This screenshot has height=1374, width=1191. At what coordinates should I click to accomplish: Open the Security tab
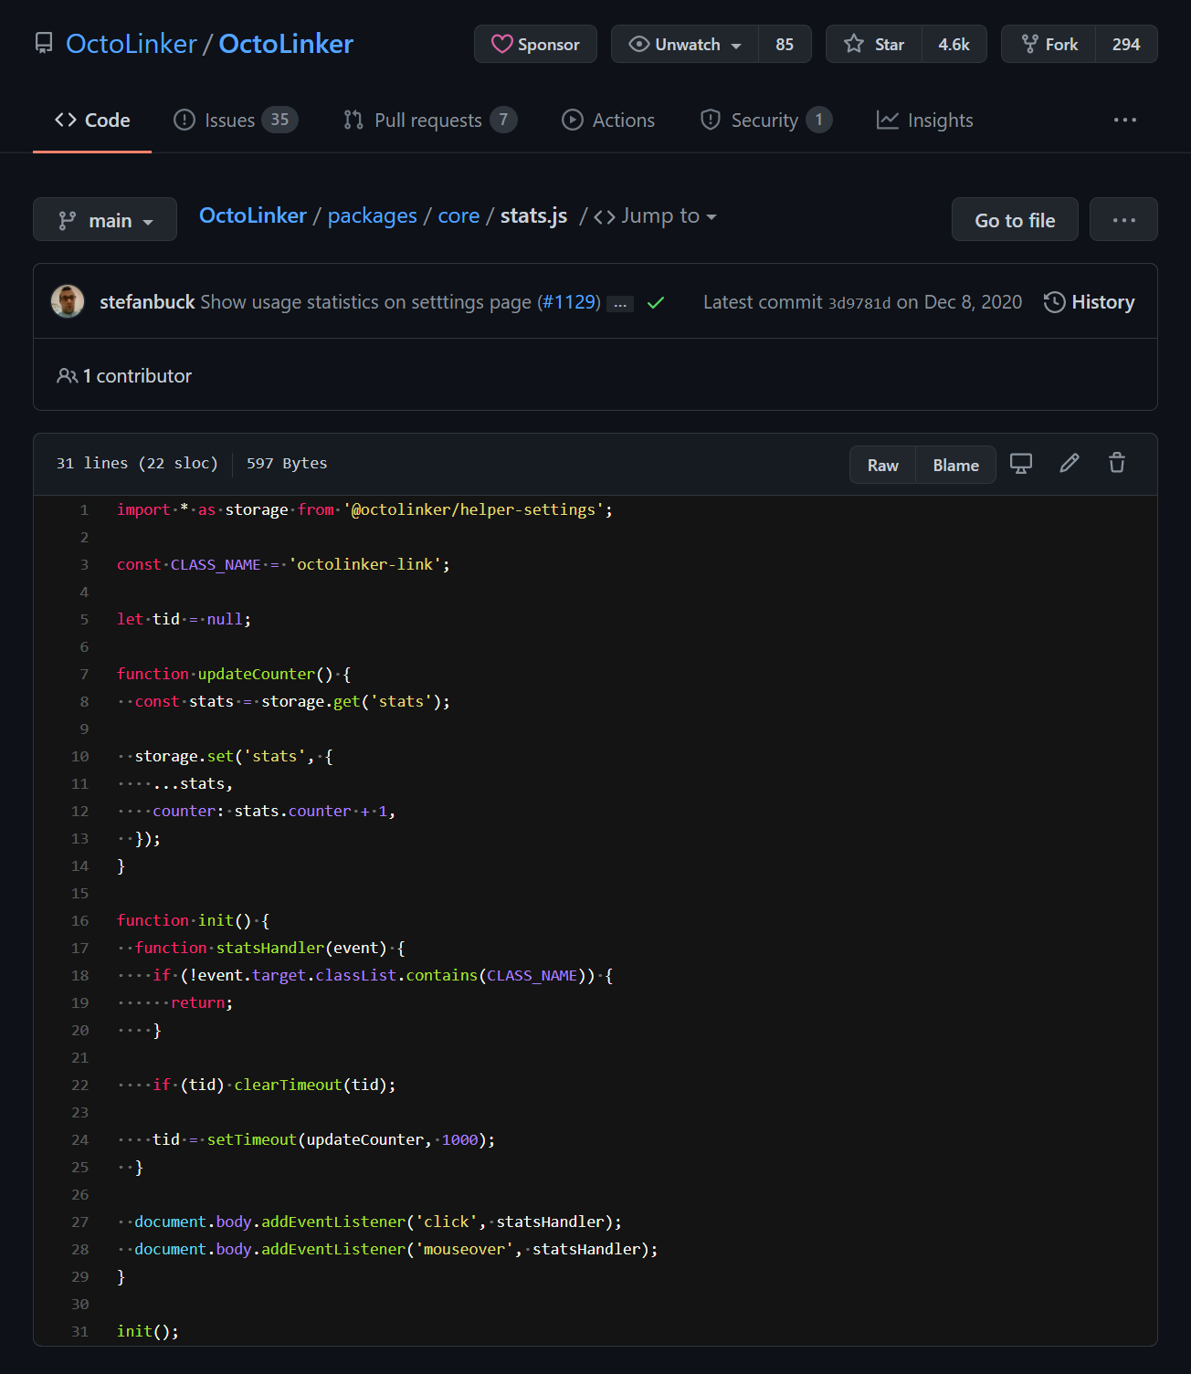click(x=765, y=120)
